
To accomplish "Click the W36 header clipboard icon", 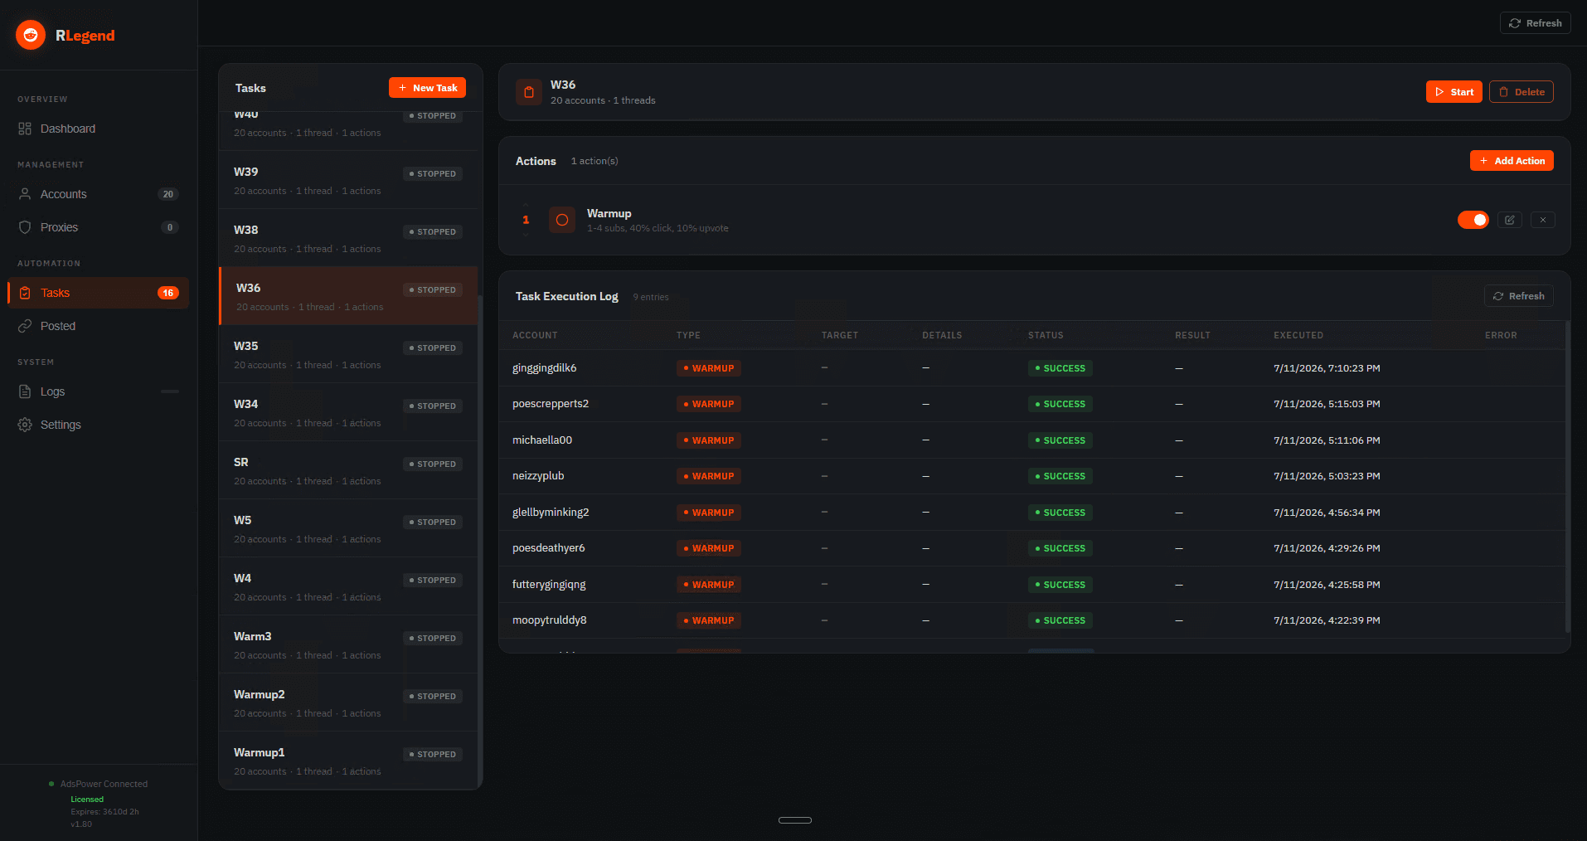I will [x=529, y=92].
